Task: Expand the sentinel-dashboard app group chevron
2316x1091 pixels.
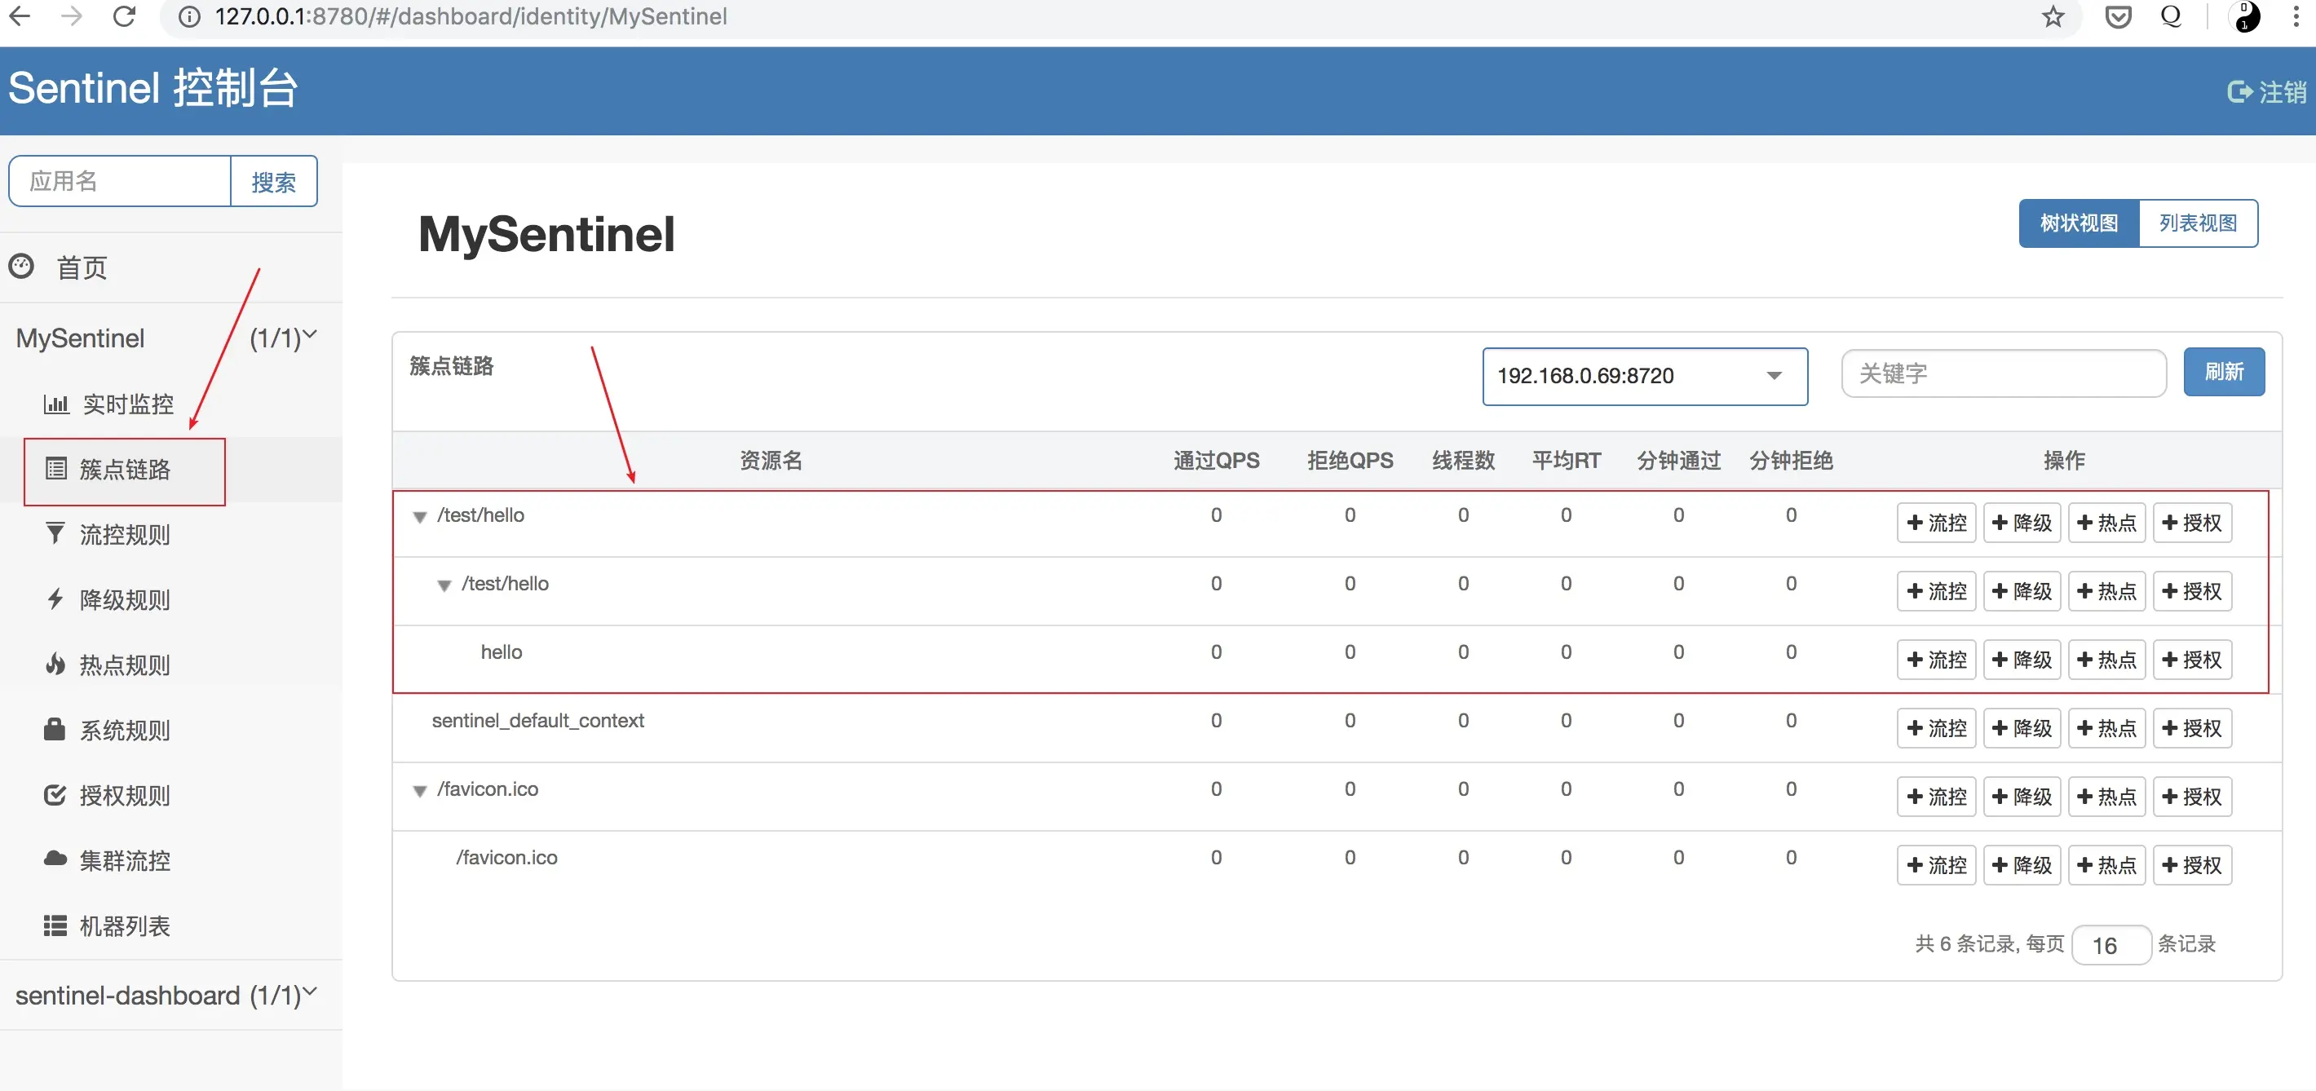Action: (310, 992)
